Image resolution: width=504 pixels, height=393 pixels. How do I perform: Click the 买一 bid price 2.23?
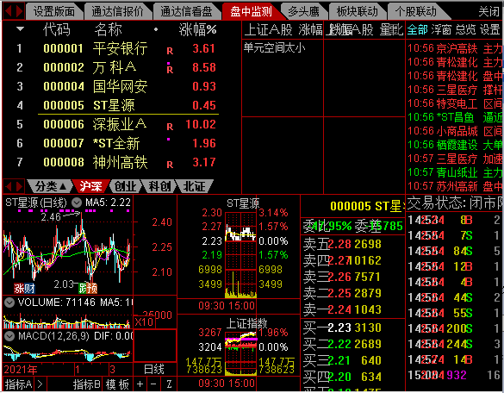339,327
